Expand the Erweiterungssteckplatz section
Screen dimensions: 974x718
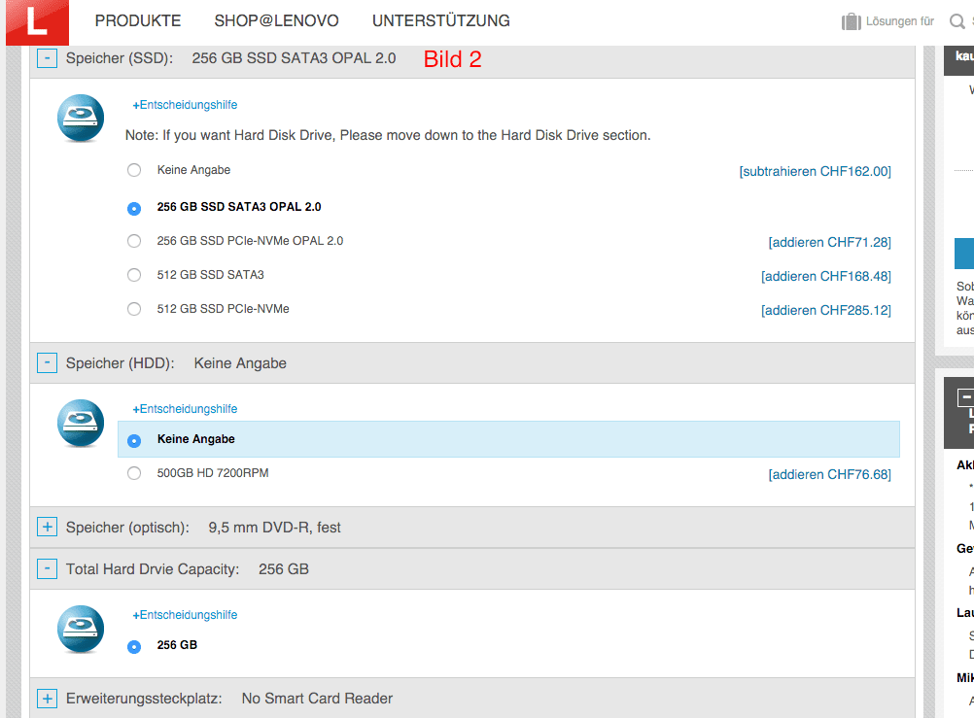48,699
